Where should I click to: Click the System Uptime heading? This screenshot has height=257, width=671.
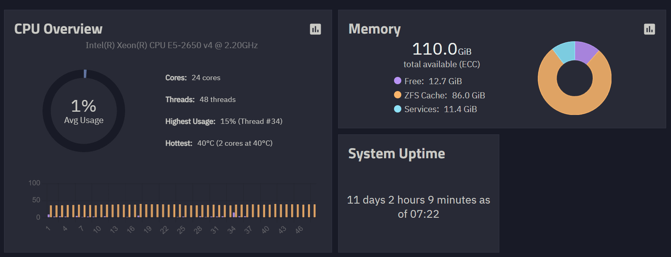pos(396,154)
